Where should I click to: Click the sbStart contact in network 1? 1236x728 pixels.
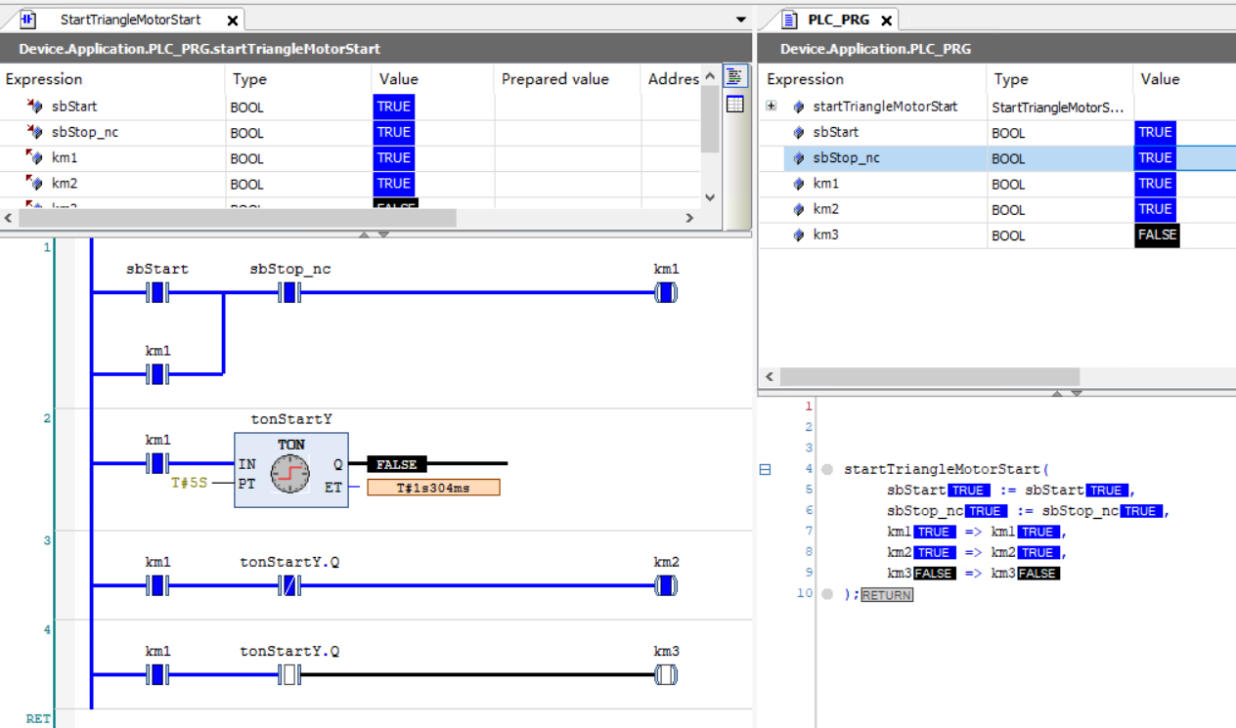click(x=157, y=292)
